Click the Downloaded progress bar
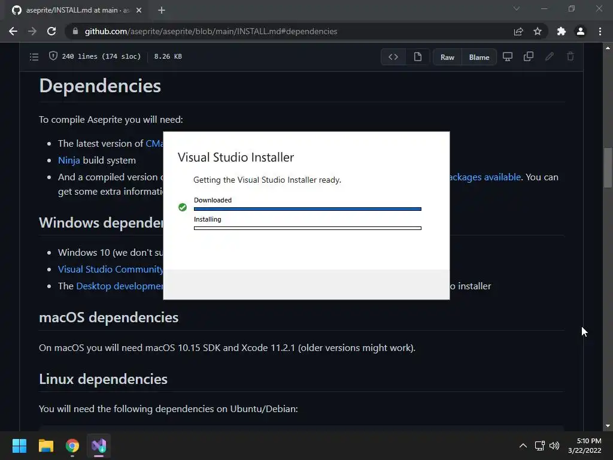The height and width of the screenshot is (460, 613). (308, 209)
